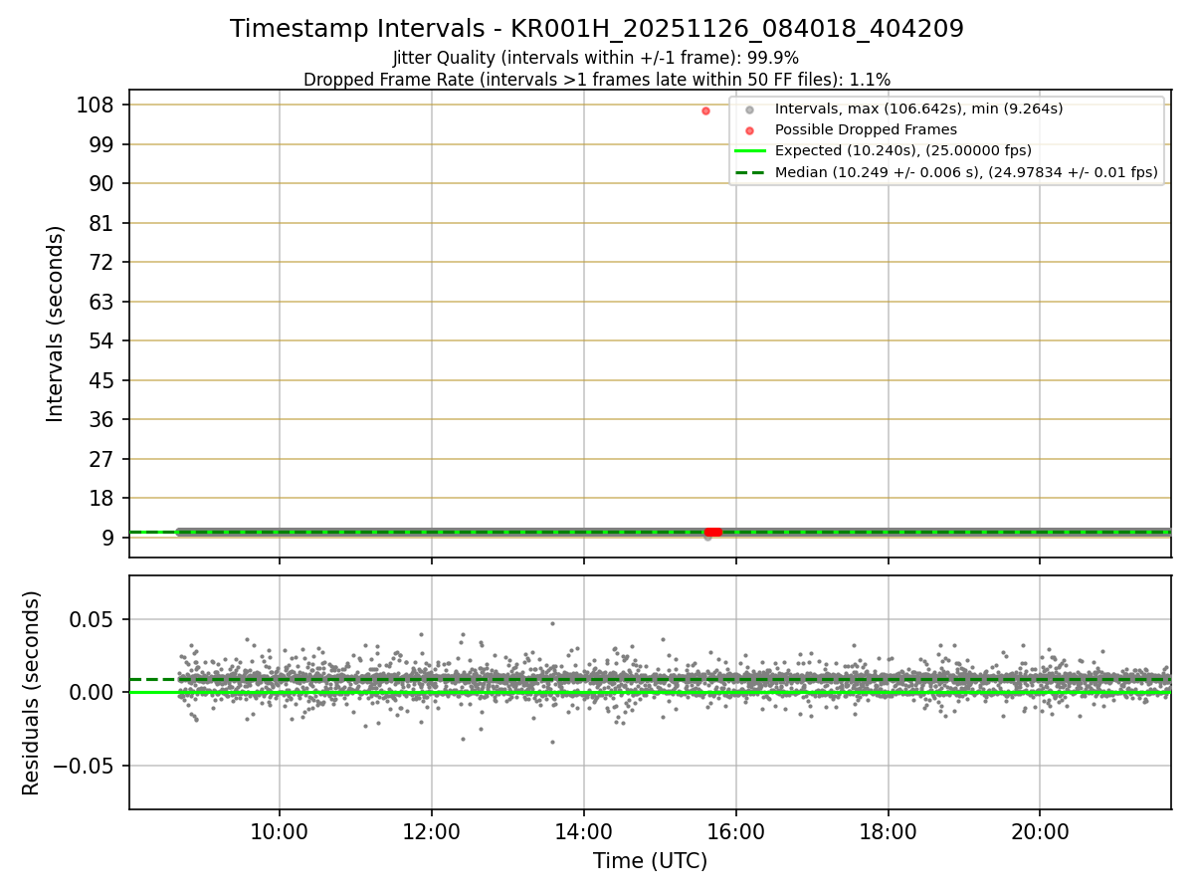
Task: Click the y-axis tick label '27'
Action: 101,459
